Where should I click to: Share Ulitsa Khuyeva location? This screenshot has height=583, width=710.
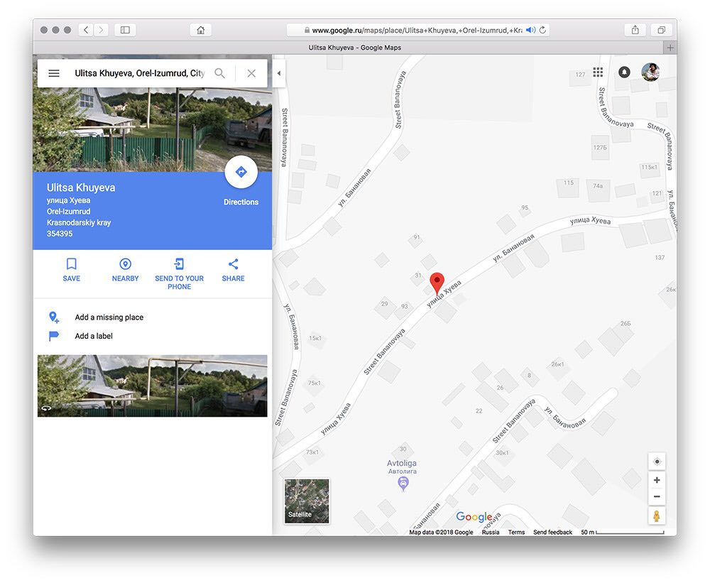click(x=233, y=270)
